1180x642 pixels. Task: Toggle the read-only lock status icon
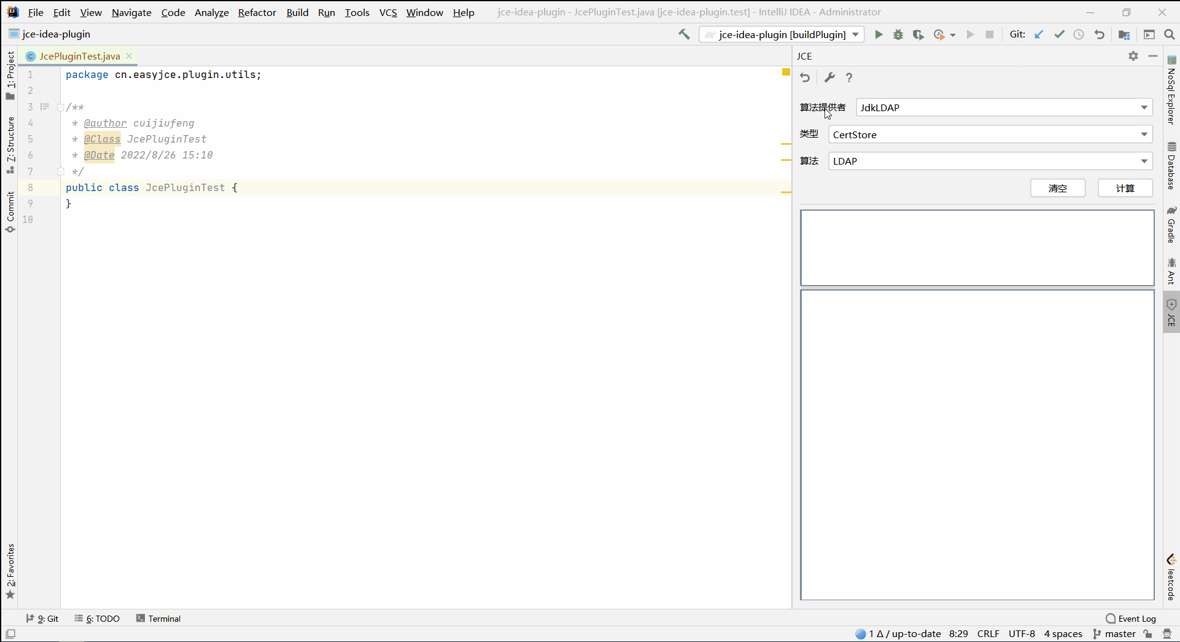(x=1148, y=634)
